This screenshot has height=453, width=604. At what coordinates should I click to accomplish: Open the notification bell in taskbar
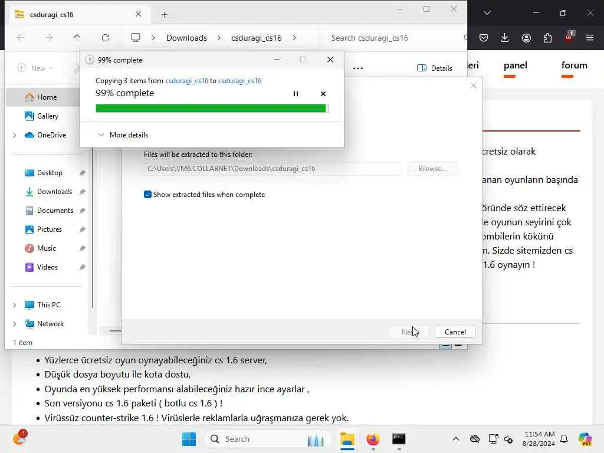[564, 439]
